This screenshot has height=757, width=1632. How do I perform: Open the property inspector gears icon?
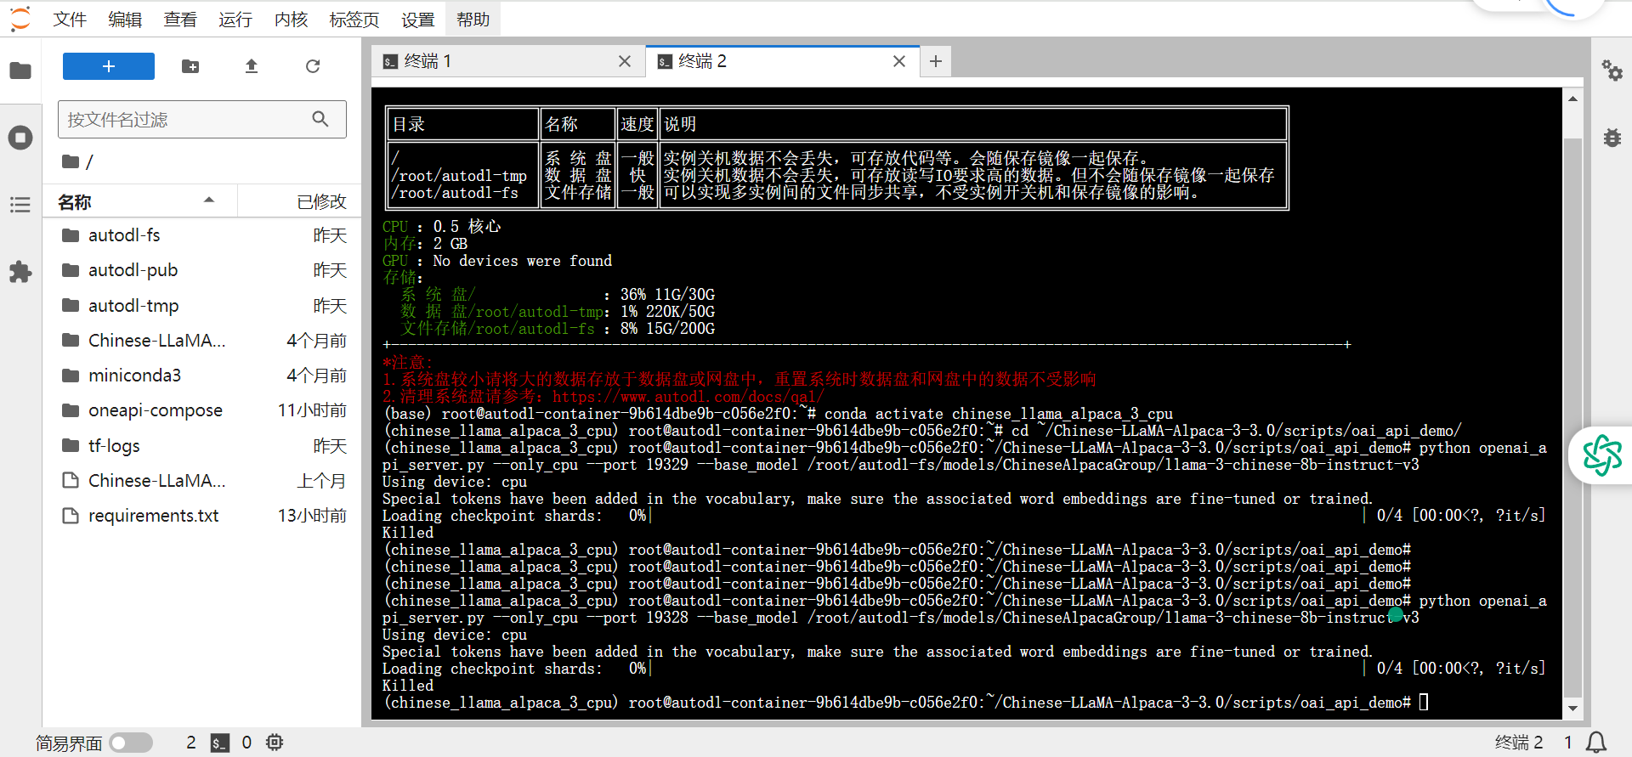click(x=1612, y=71)
